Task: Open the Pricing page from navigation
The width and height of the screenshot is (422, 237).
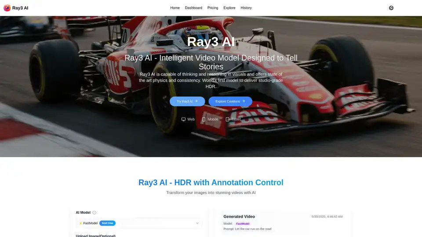Action: tap(213, 8)
